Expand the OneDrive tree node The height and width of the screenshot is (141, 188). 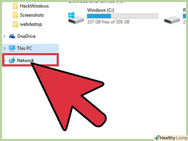[4, 36]
